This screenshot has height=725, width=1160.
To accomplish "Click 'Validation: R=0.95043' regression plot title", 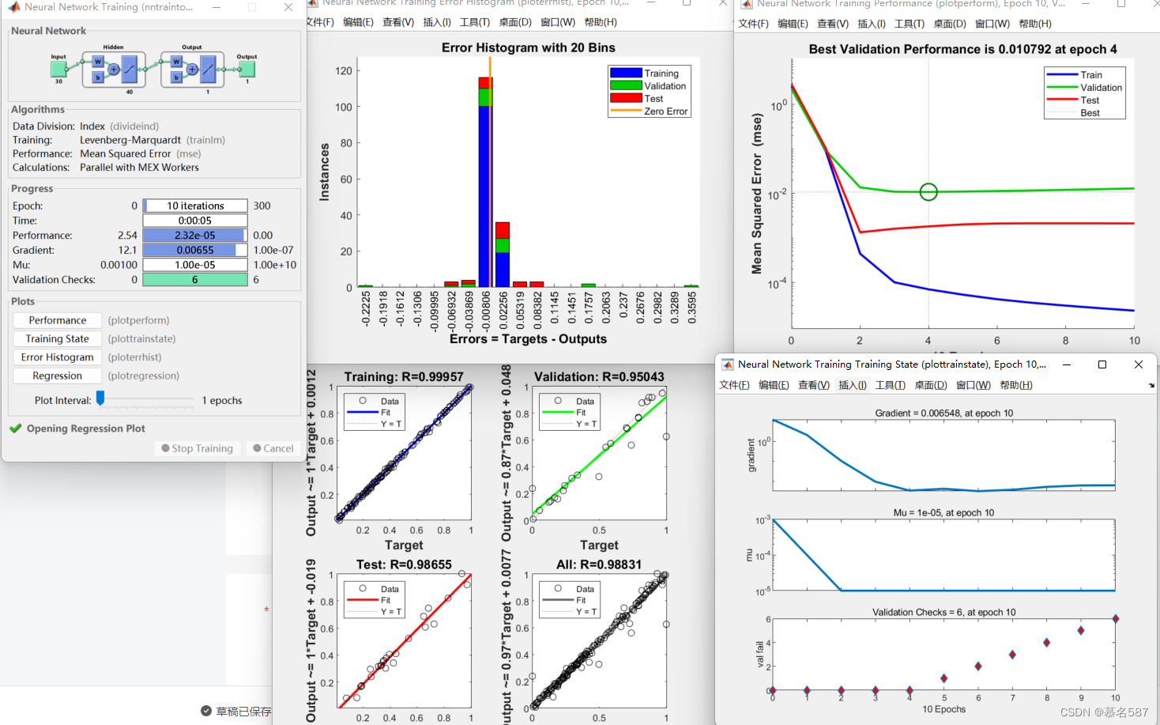I will click(599, 377).
